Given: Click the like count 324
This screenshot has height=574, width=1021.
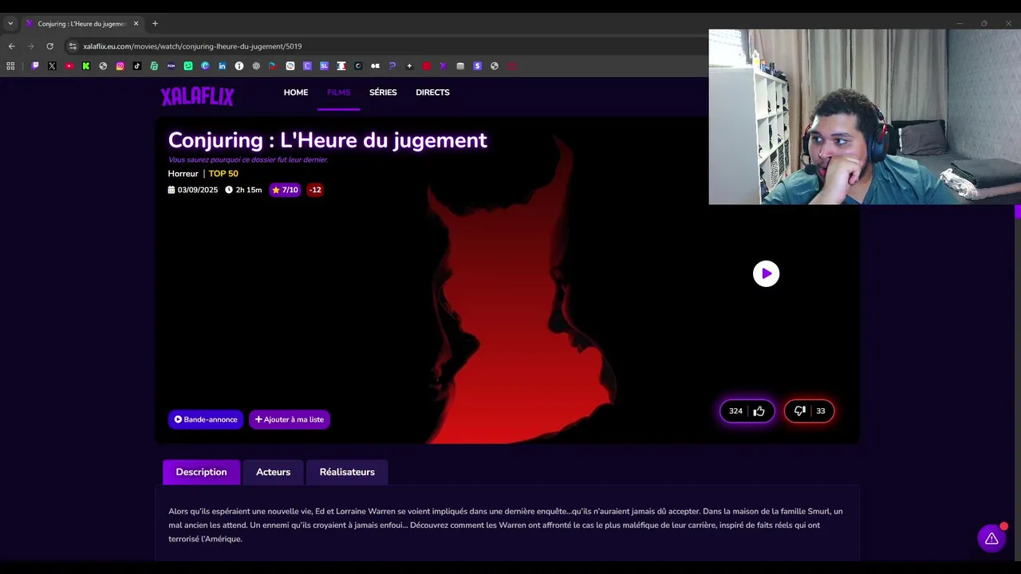Looking at the screenshot, I should 735,411.
